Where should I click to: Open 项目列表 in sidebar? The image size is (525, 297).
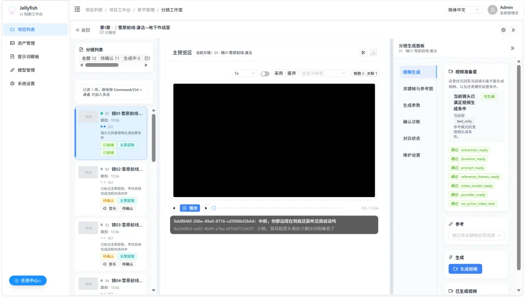click(35, 30)
